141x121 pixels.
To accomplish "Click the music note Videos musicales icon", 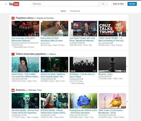I will pos(13,54).
